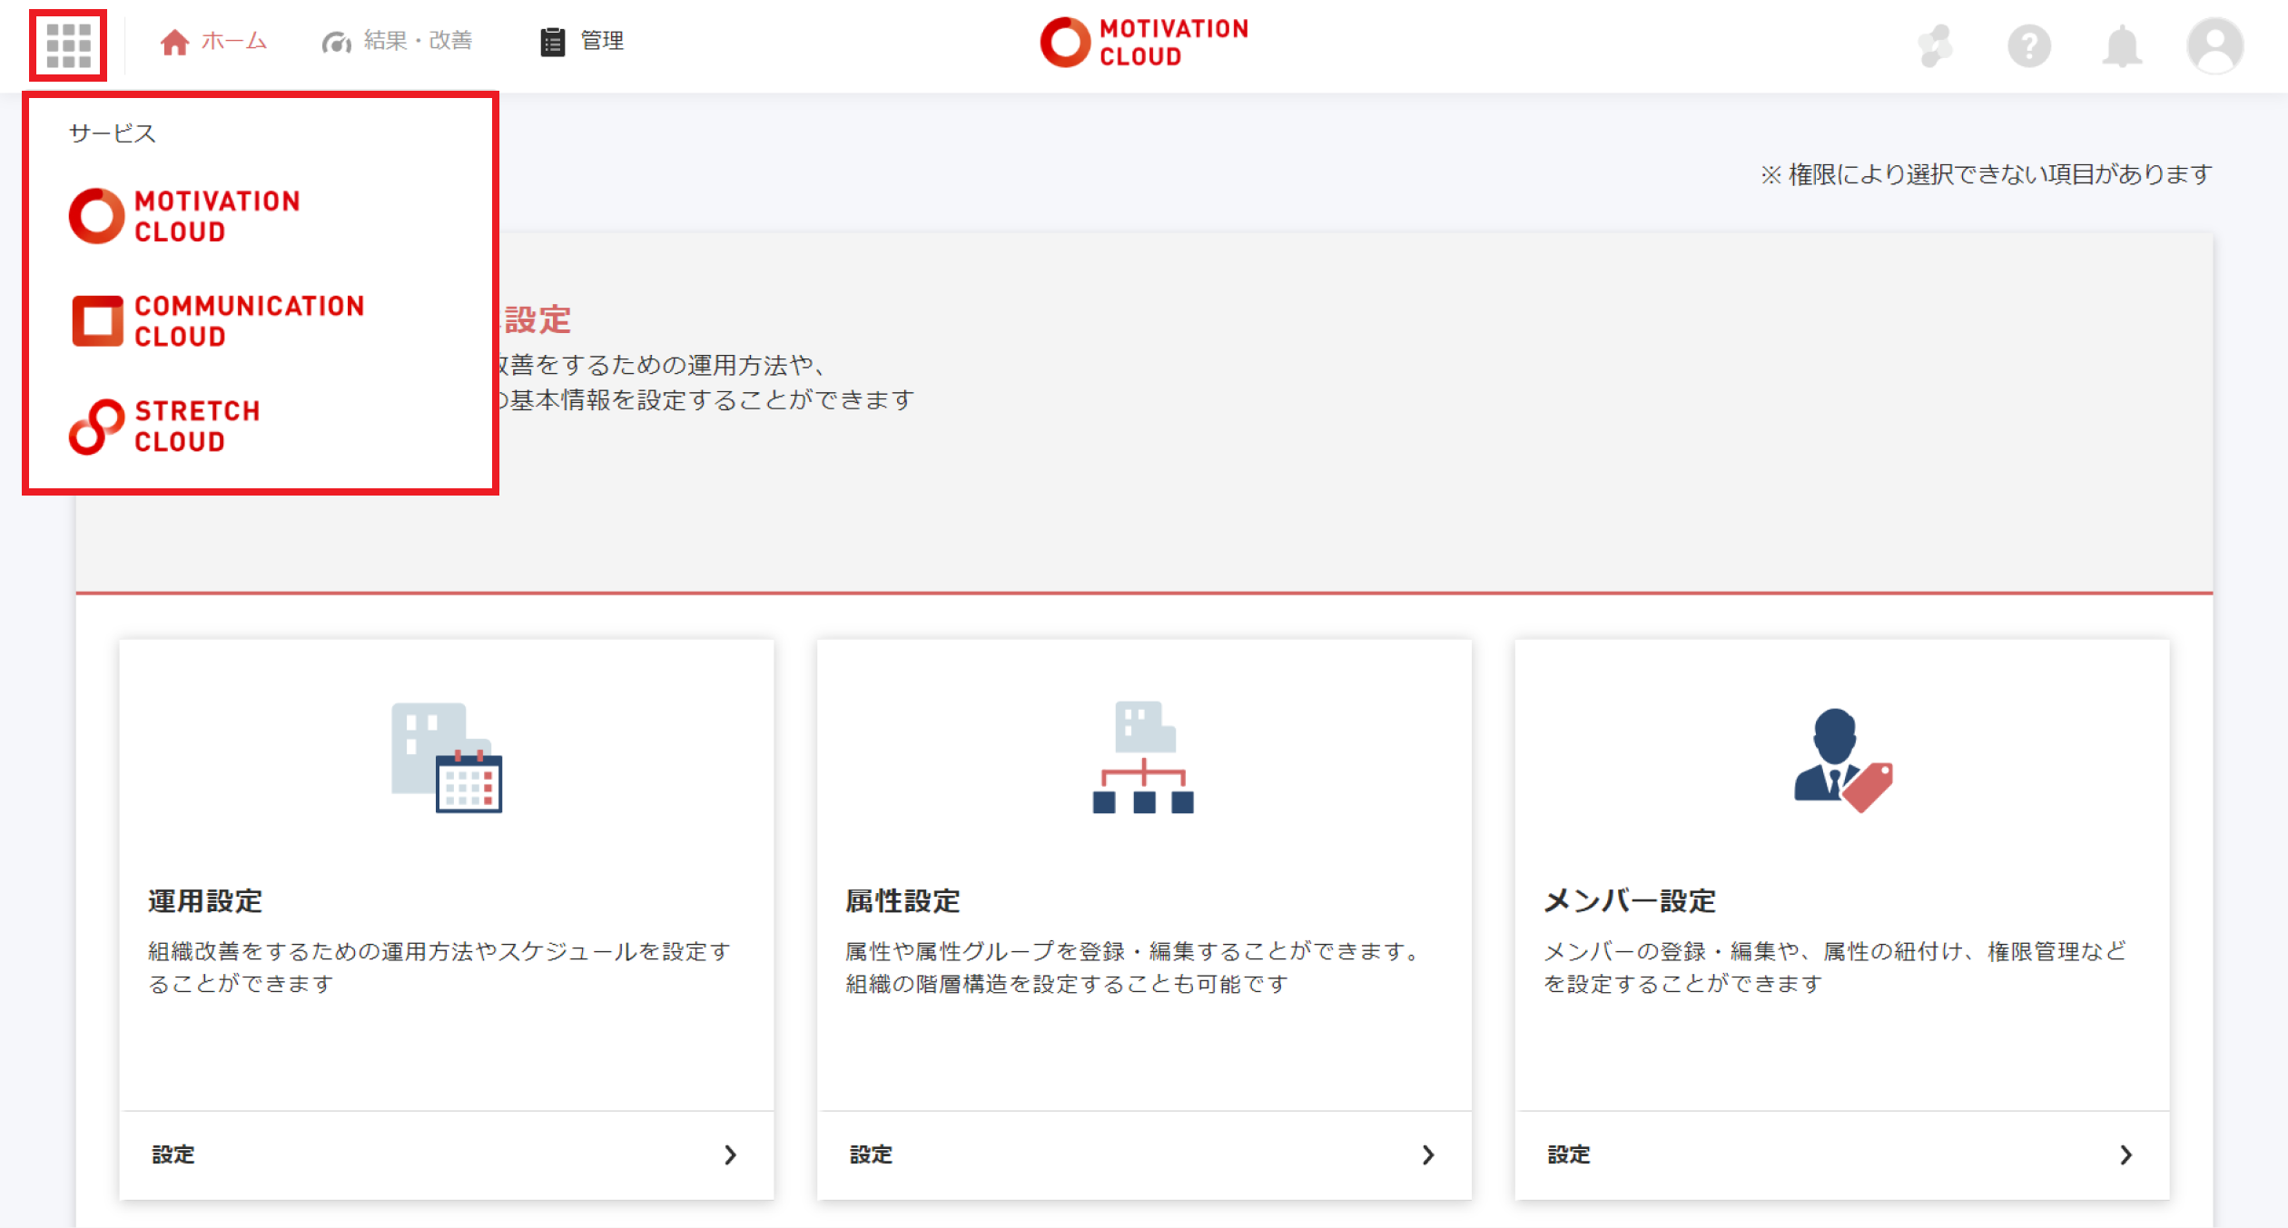Click the 設定 link under 属性設定
Image resolution: width=2288 pixels, height=1228 pixels.
click(871, 1154)
